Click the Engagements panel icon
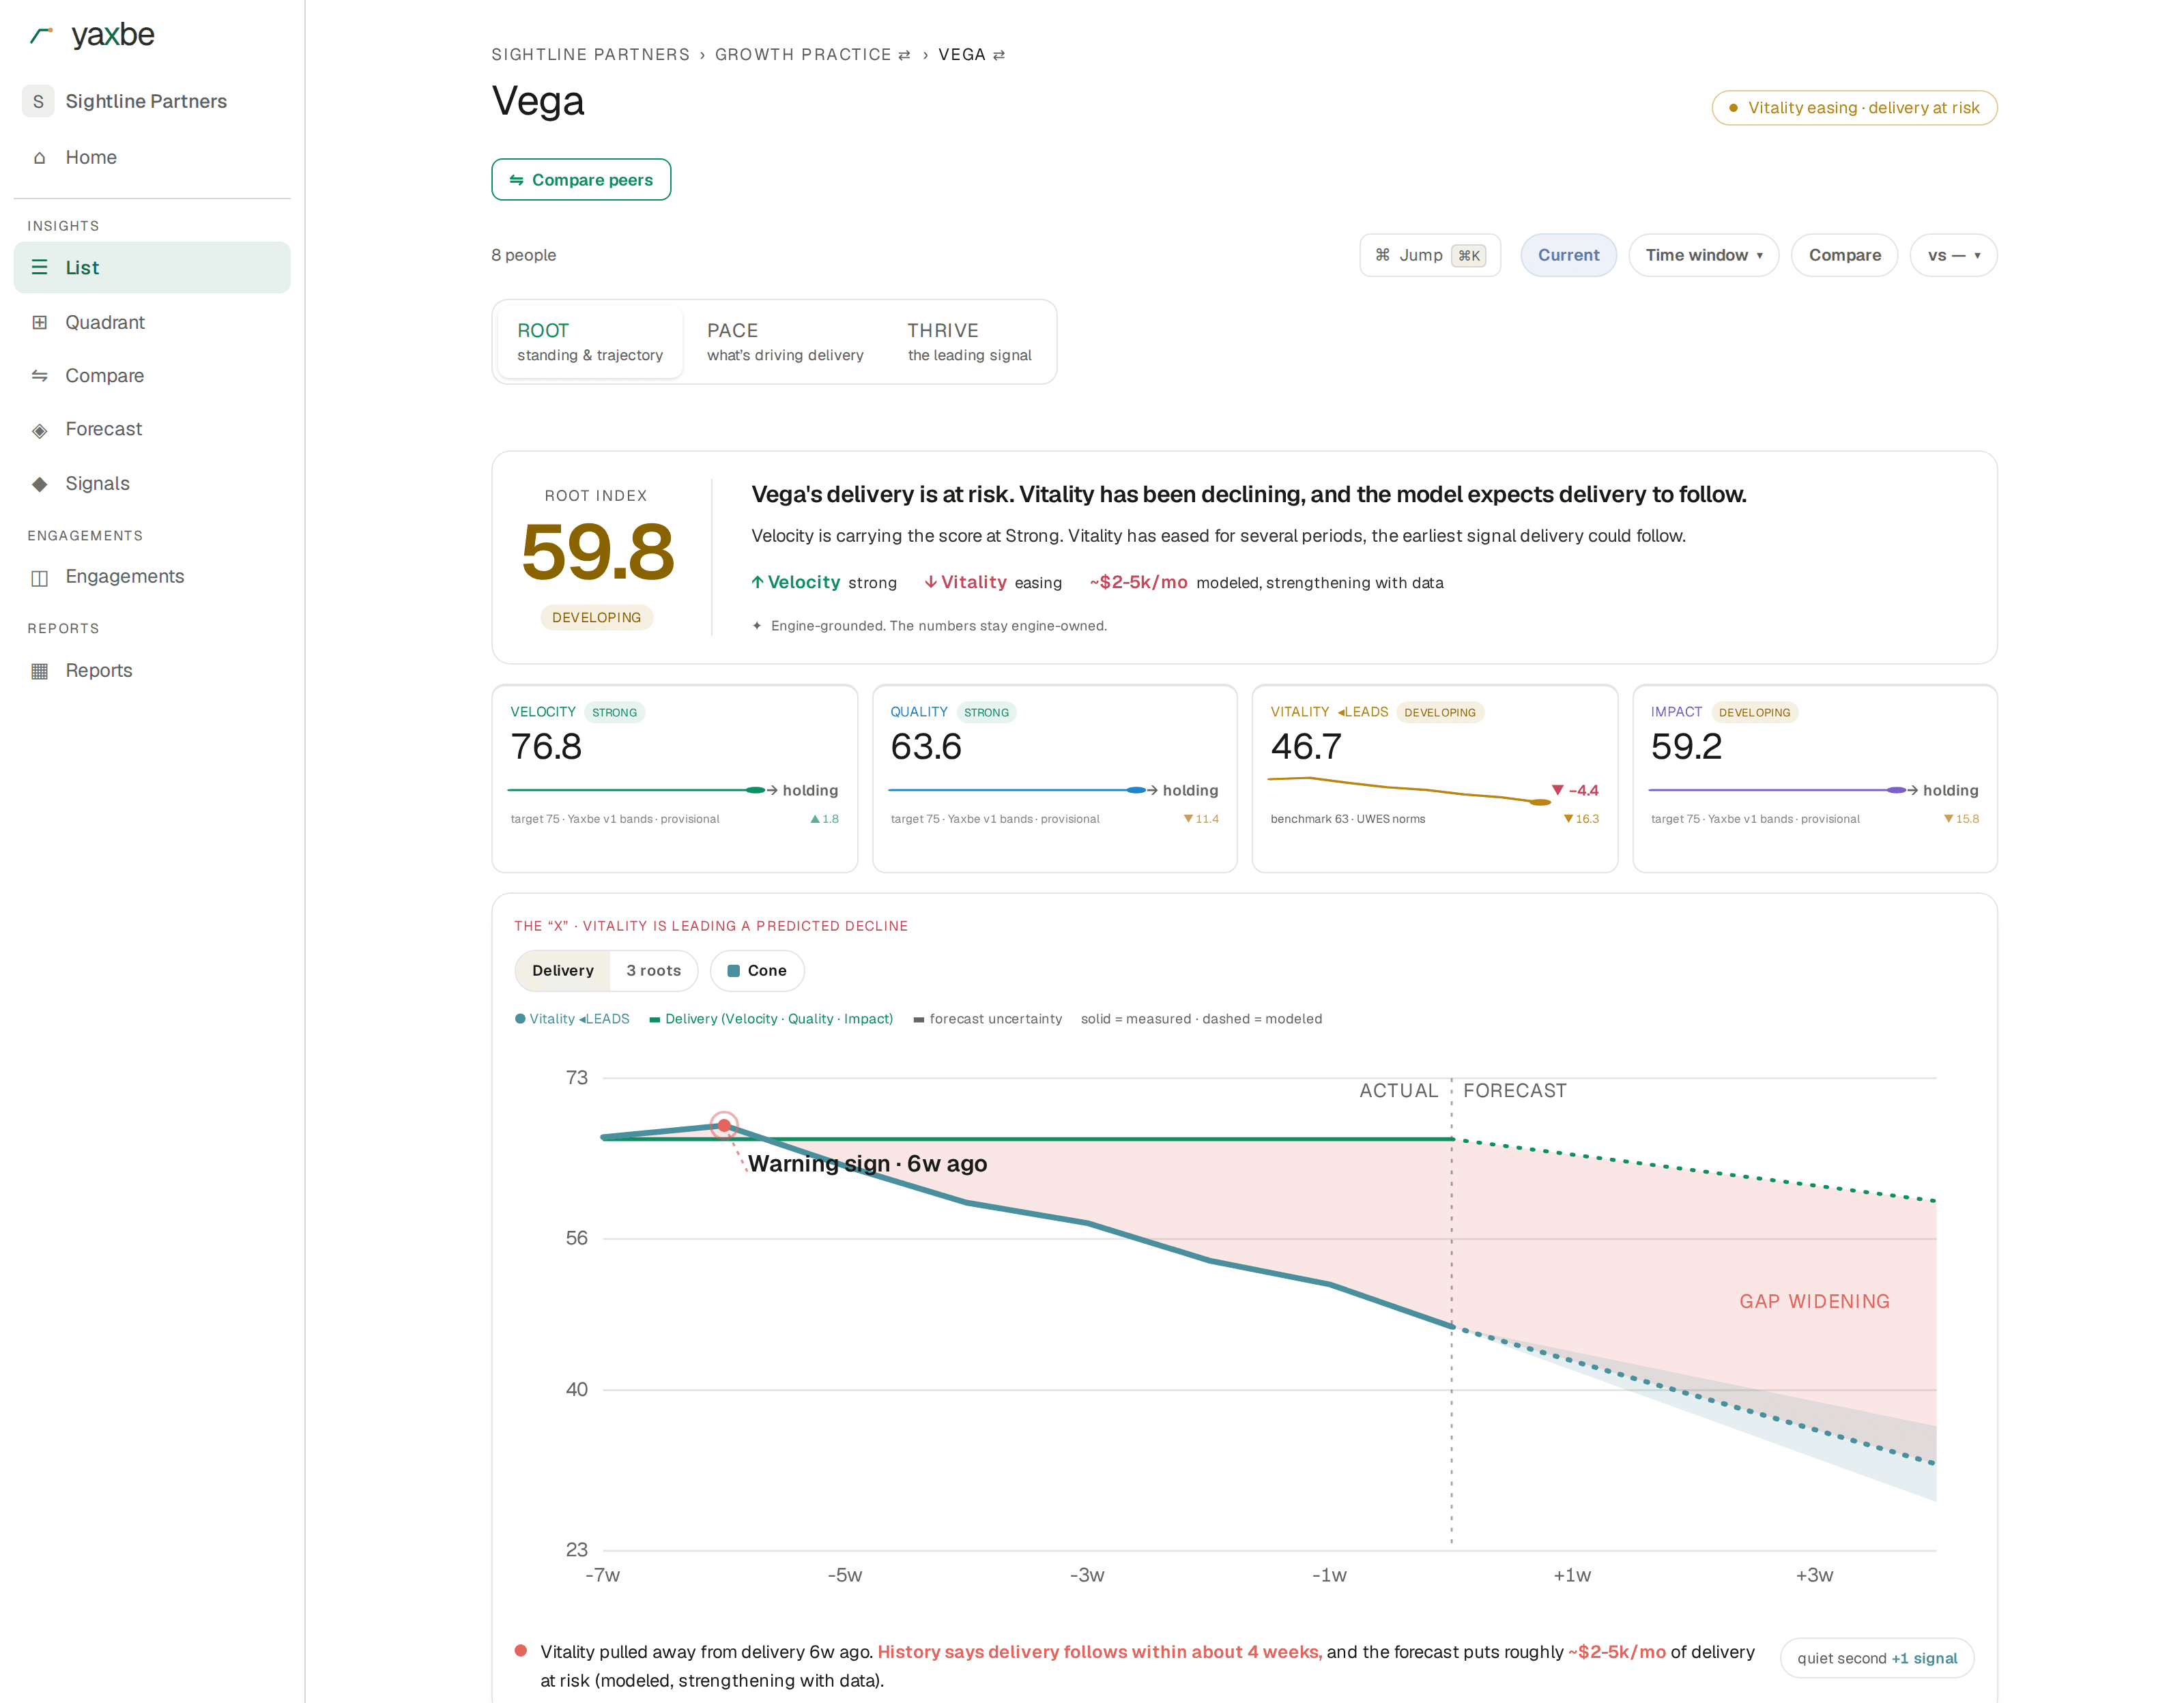This screenshot has height=1703, width=2184. point(40,577)
